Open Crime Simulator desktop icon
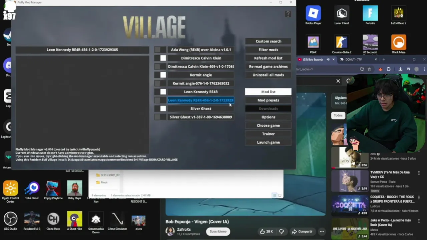 117,221
